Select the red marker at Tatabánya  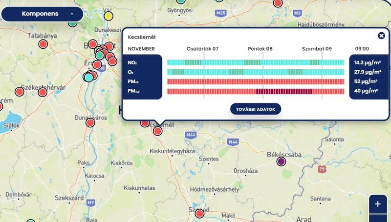click(x=43, y=44)
